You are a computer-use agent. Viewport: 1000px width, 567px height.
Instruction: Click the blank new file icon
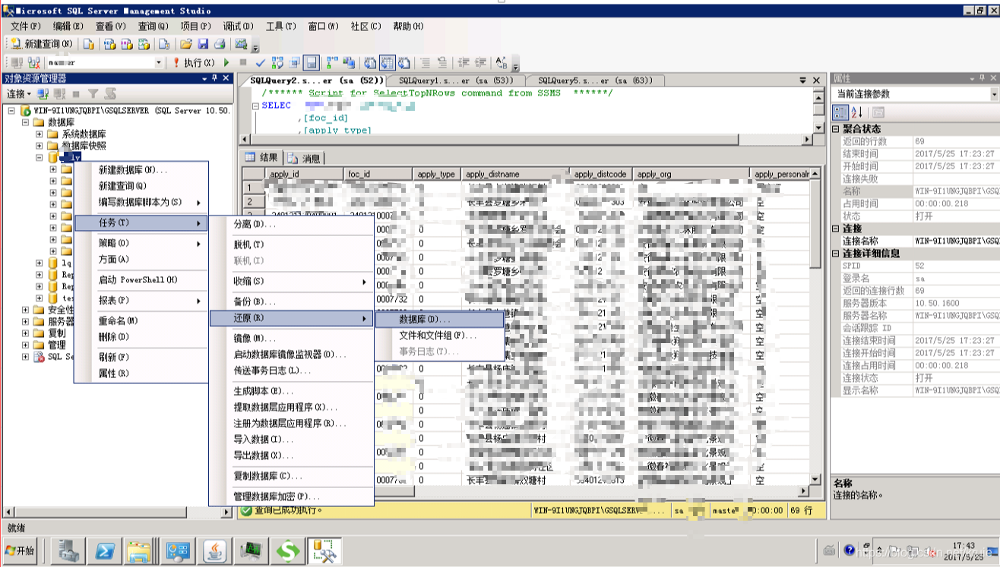[163, 44]
